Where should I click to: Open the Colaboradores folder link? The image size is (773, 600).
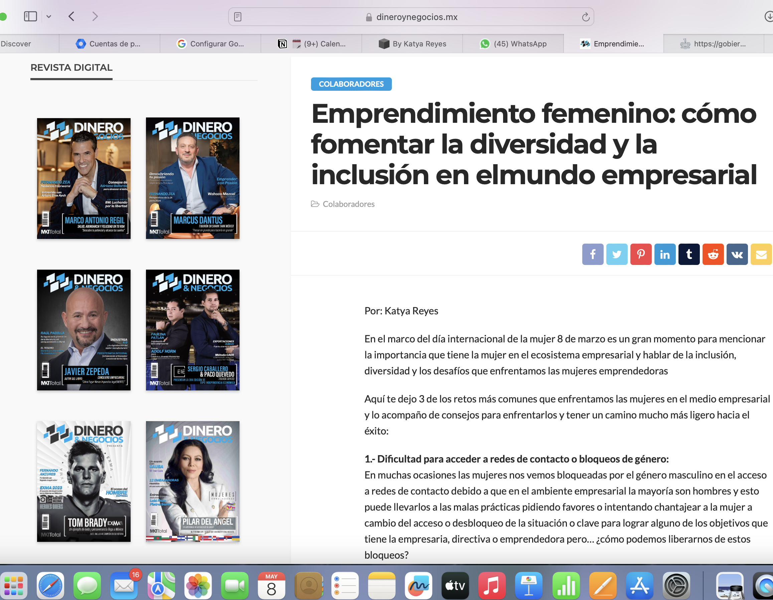tap(348, 204)
